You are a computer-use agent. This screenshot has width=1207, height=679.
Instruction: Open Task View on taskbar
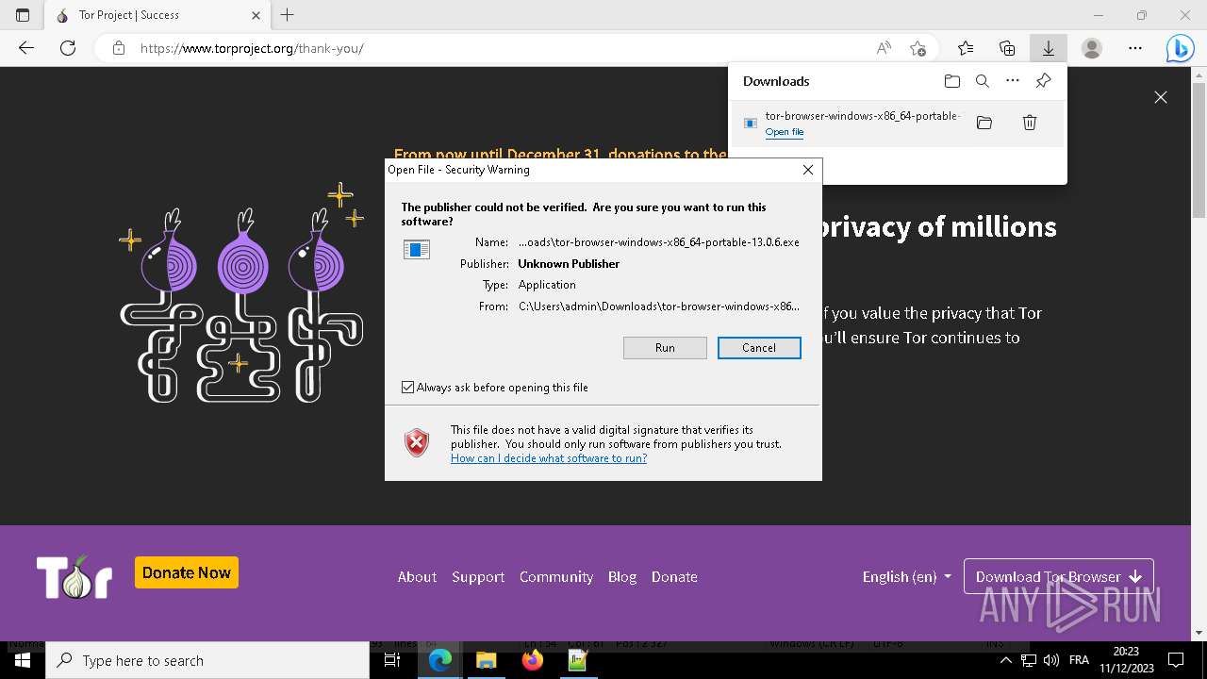coord(392,660)
